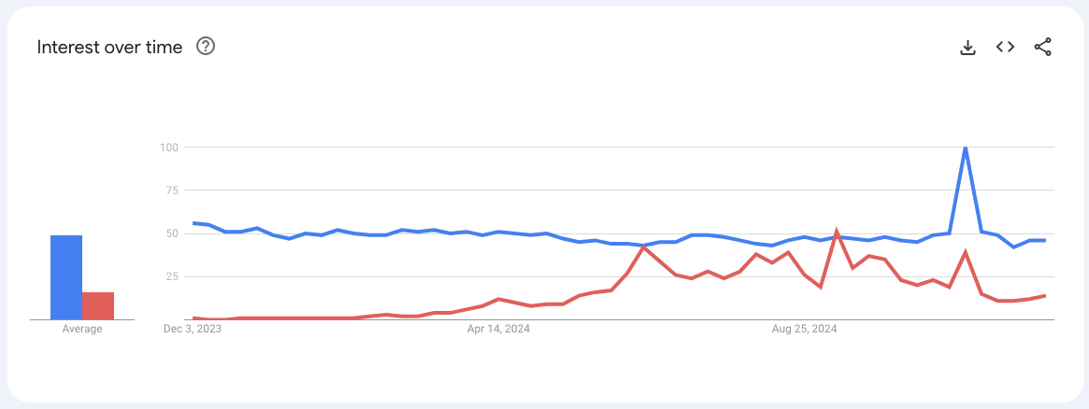
Task: Click the red Average bar
Action: point(98,305)
